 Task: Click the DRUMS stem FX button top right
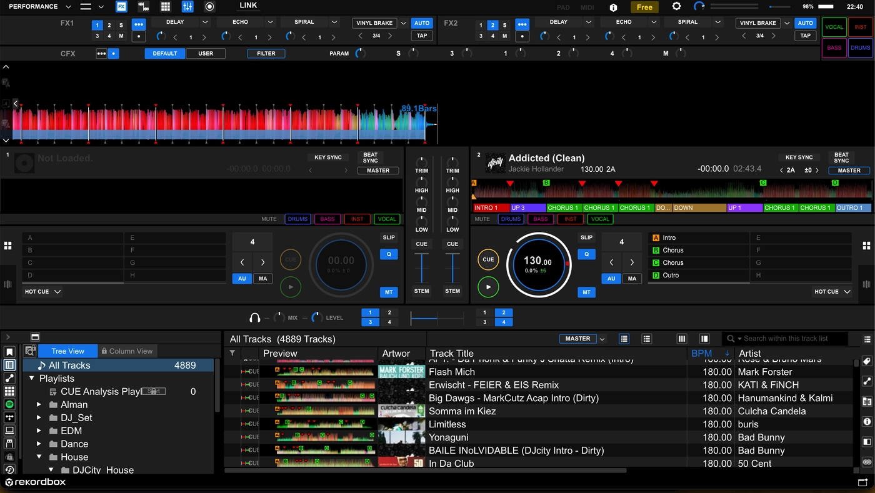coord(860,48)
